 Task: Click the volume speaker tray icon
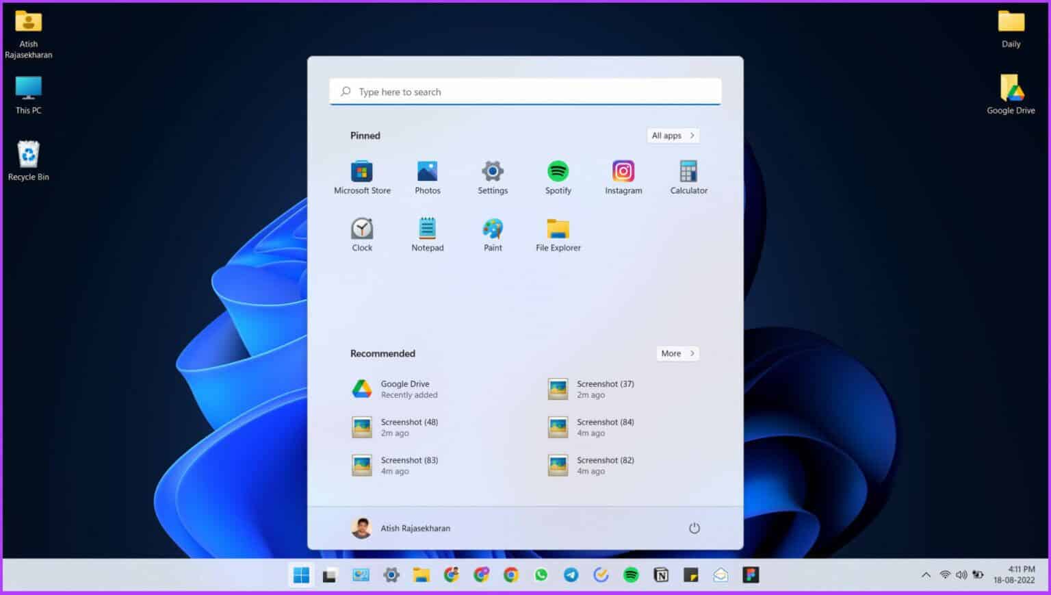coord(961,575)
